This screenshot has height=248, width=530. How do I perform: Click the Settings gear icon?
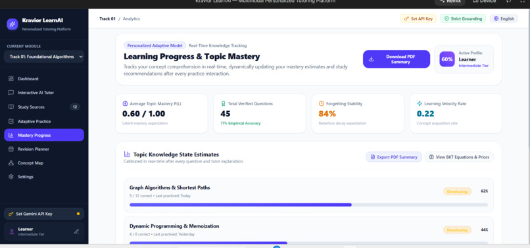pyautogui.click(x=11, y=176)
